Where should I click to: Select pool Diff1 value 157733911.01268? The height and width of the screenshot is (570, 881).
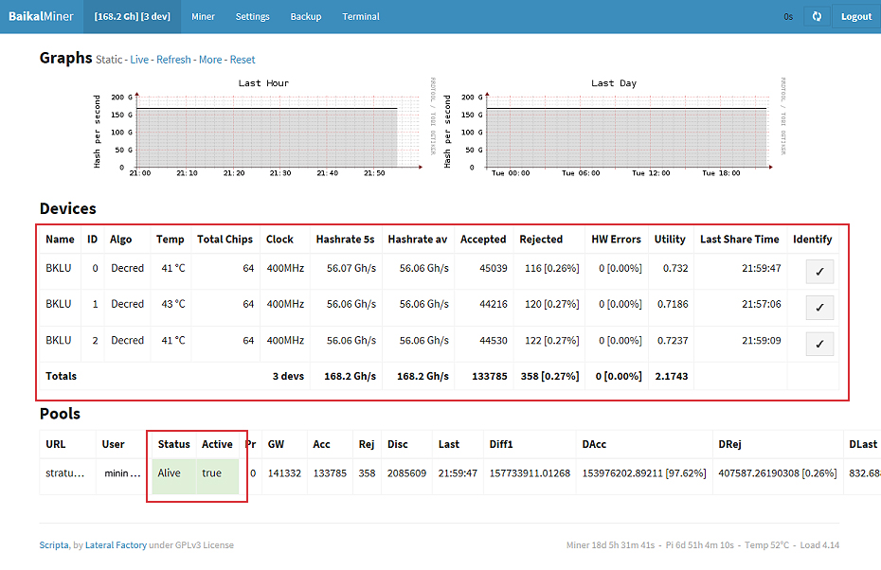[x=530, y=473]
